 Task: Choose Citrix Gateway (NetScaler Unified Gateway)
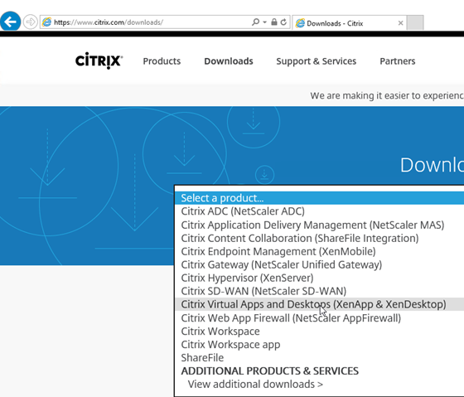point(319,264)
